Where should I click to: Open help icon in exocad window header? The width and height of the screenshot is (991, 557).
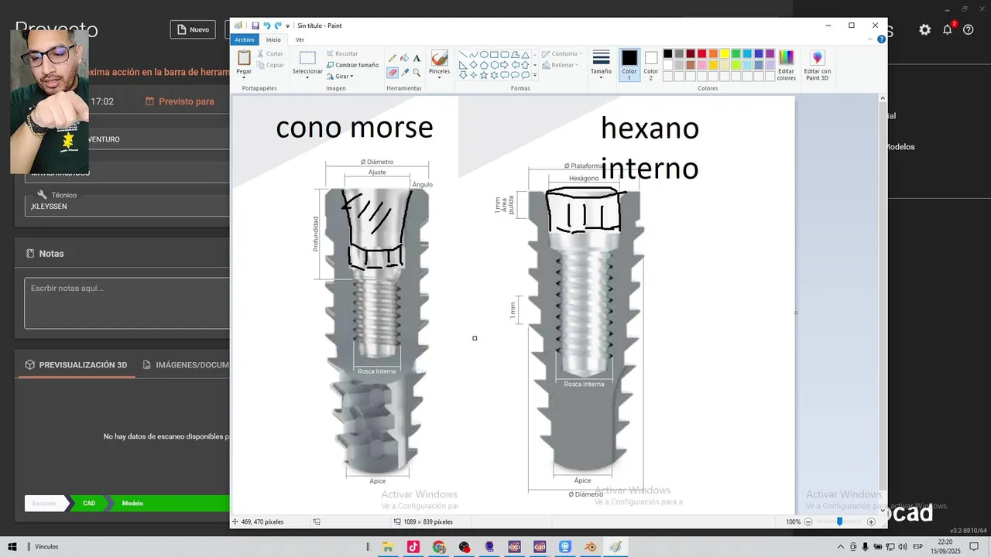point(968,29)
